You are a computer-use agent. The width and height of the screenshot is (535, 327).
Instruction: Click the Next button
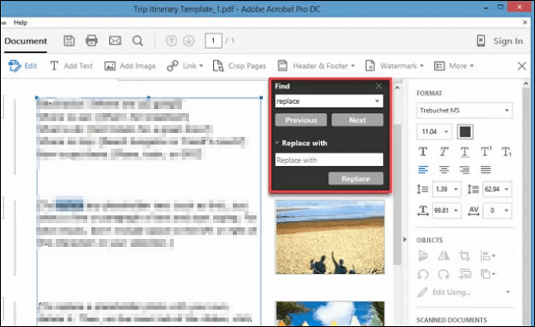(357, 120)
